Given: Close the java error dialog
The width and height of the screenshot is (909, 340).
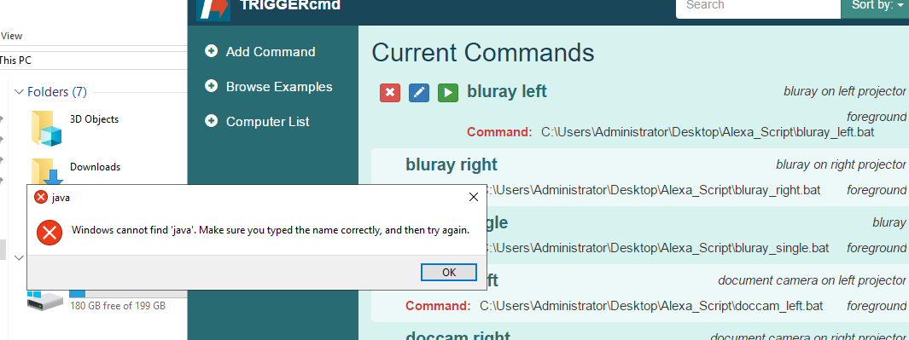Looking at the screenshot, I should [x=473, y=197].
